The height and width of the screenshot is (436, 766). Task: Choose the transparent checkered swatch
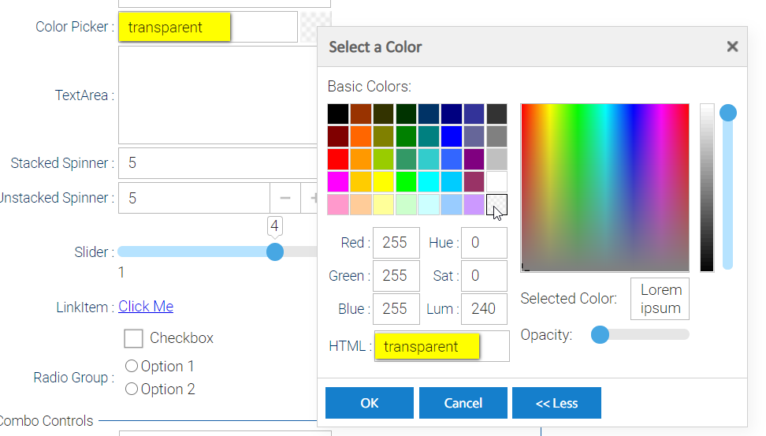pos(497,205)
